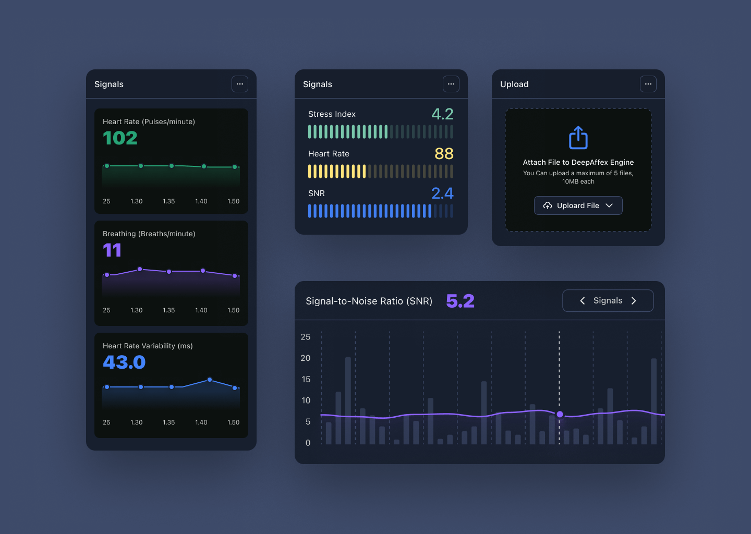Open the left Signals panel three-dot menu

pos(240,84)
